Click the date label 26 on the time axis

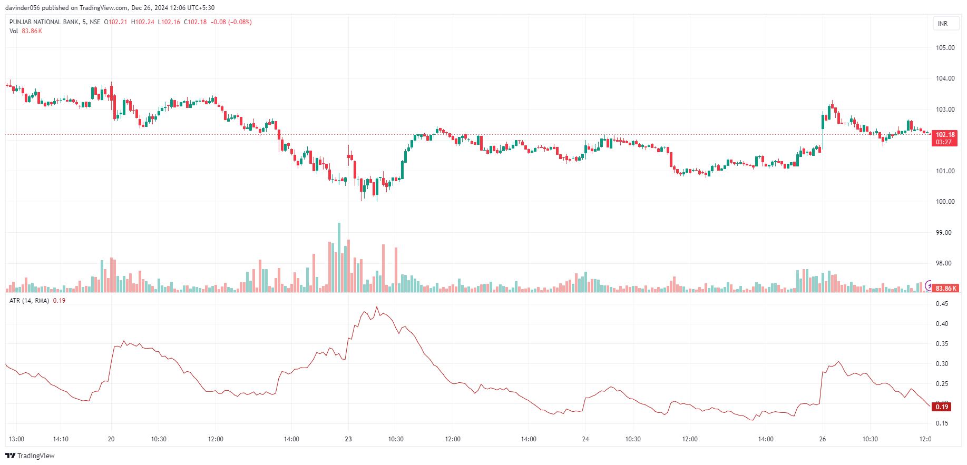click(823, 439)
